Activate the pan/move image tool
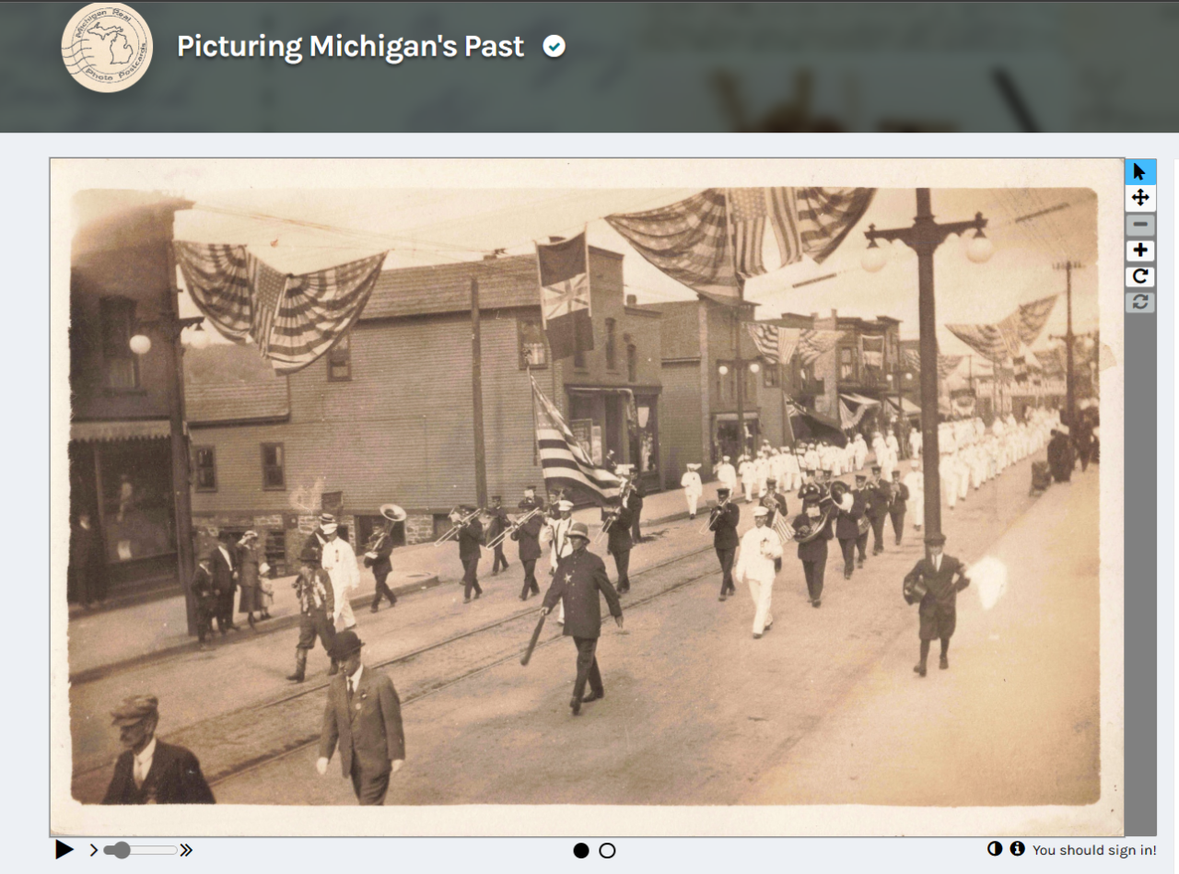 pos(1140,198)
